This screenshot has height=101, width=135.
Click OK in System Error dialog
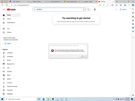tap(83, 56)
